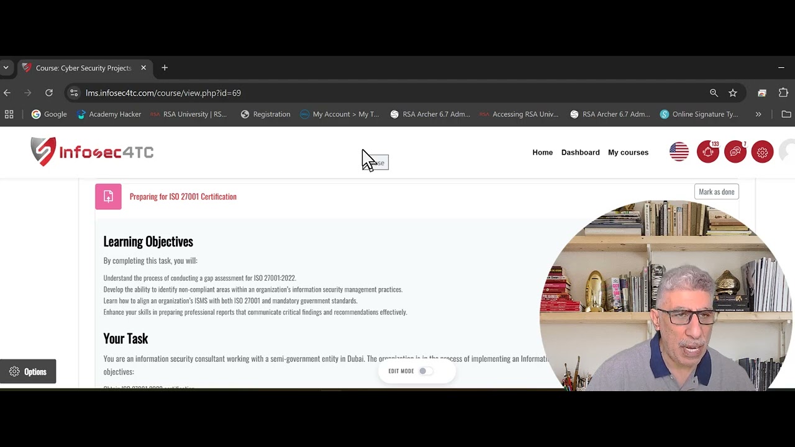Select the Course: Cyber Security Projects tab
The height and width of the screenshot is (447, 795).
(84, 68)
